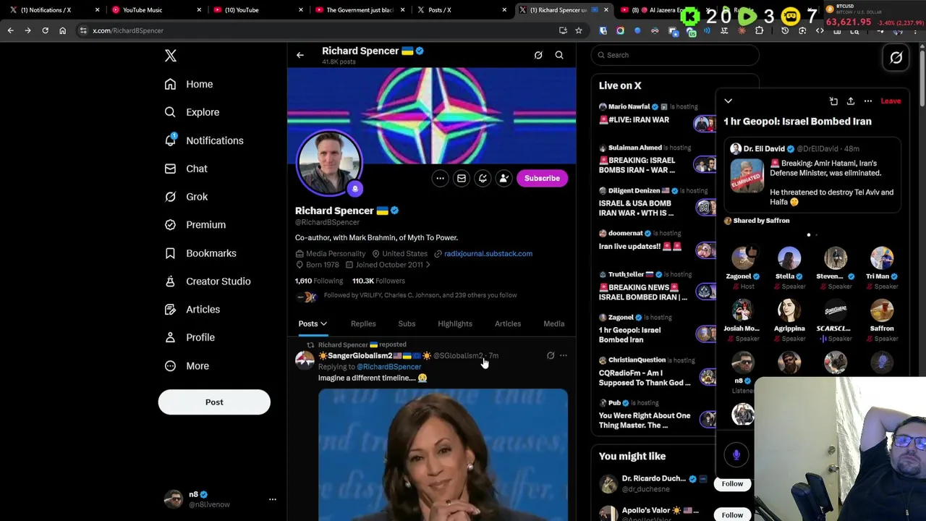The image size is (926, 521).
Task: Open the Kamala Harris image in post
Action: tap(443, 454)
